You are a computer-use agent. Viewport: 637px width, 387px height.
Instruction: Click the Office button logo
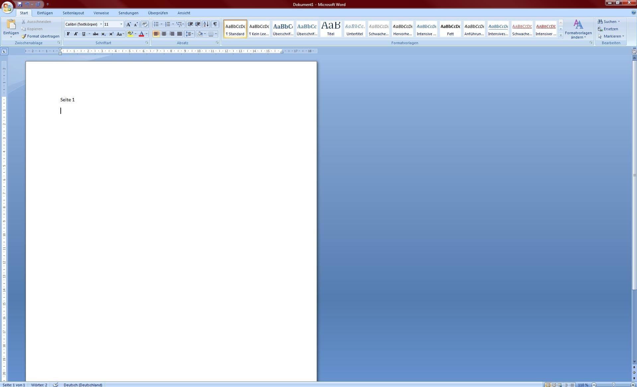[x=7, y=7]
